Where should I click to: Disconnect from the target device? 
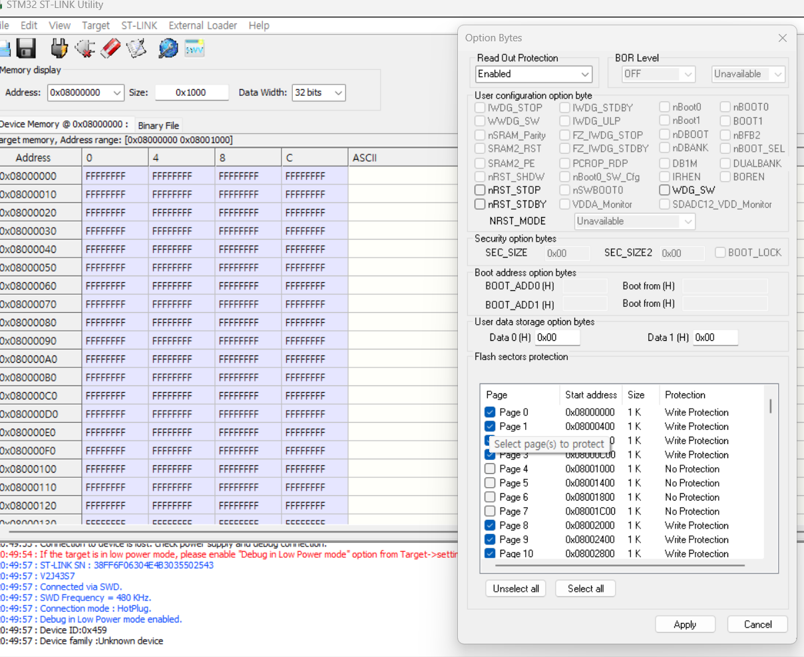83,47
